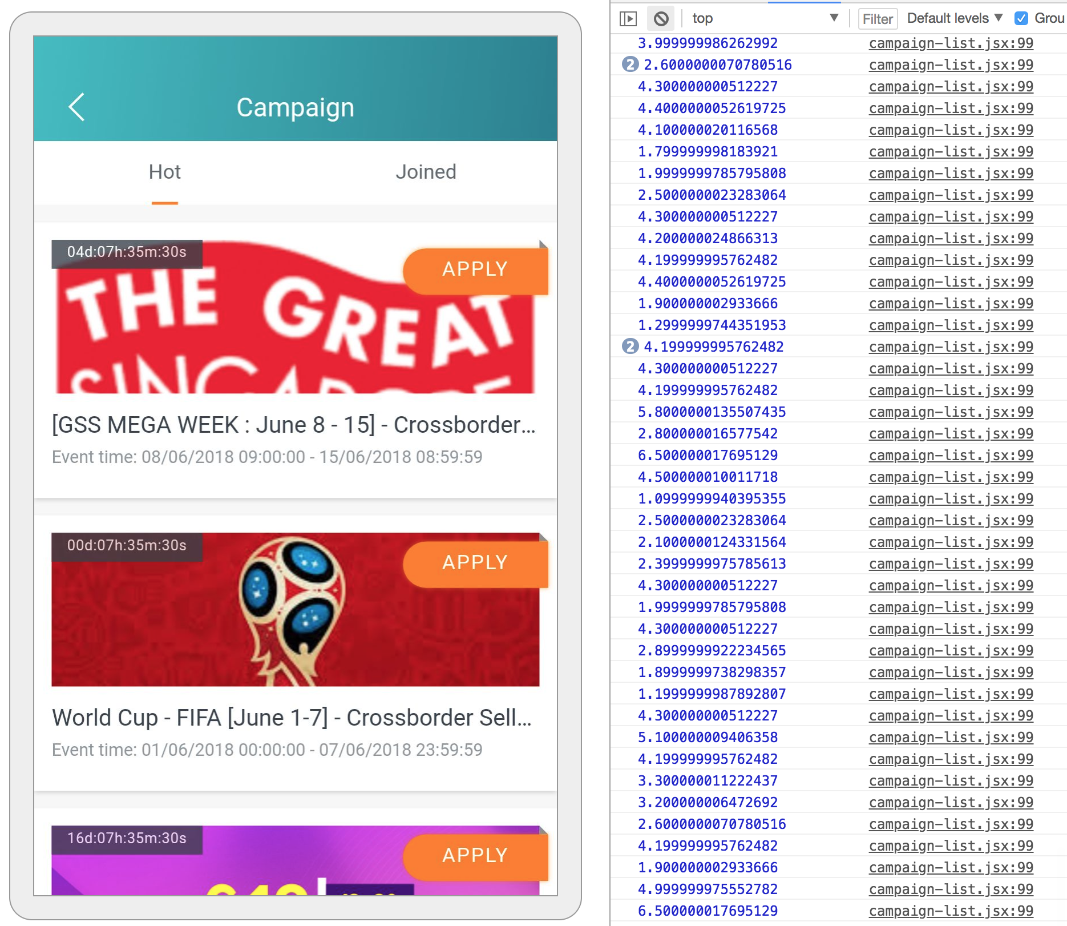This screenshot has height=926, width=1067.
Task: Select the GSS MEGA WEEK campaign title
Action: [293, 425]
